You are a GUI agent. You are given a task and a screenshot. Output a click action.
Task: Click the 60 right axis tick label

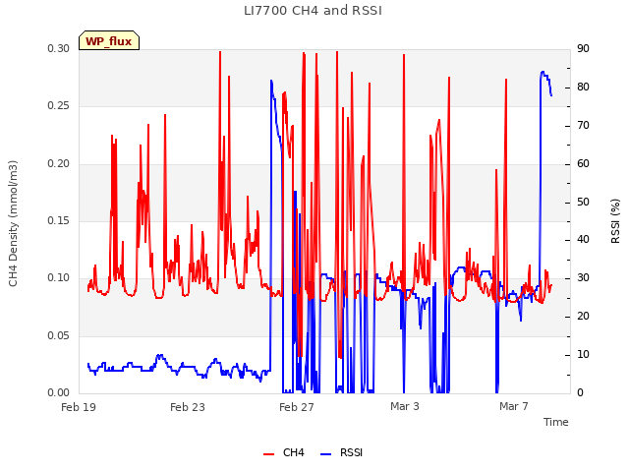[x=583, y=163]
